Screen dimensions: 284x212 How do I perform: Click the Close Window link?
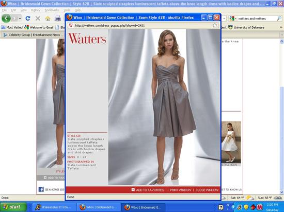[207, 190]
